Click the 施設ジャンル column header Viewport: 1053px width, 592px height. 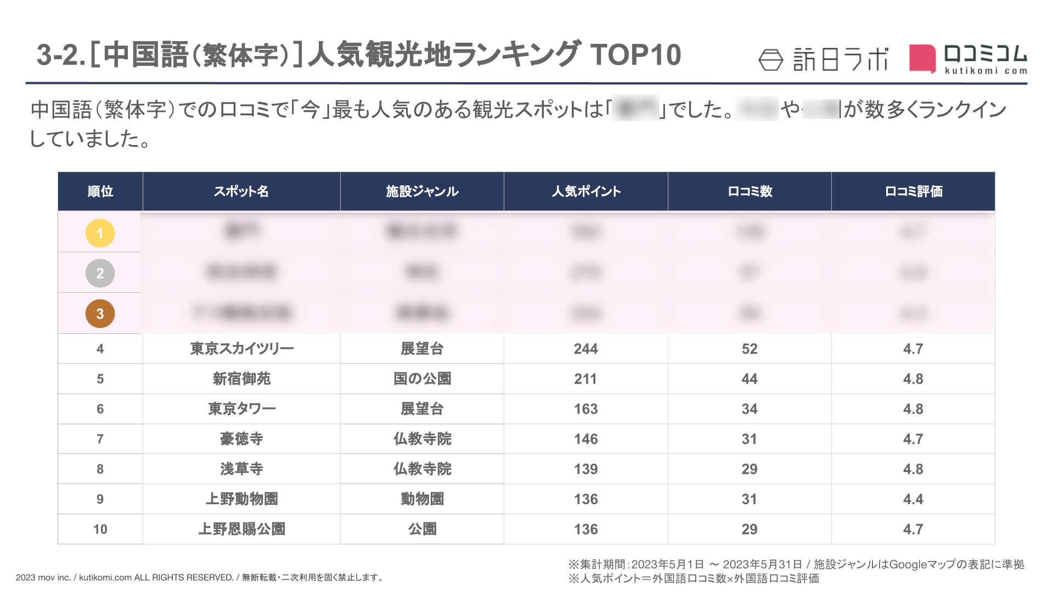pos(422,191)
